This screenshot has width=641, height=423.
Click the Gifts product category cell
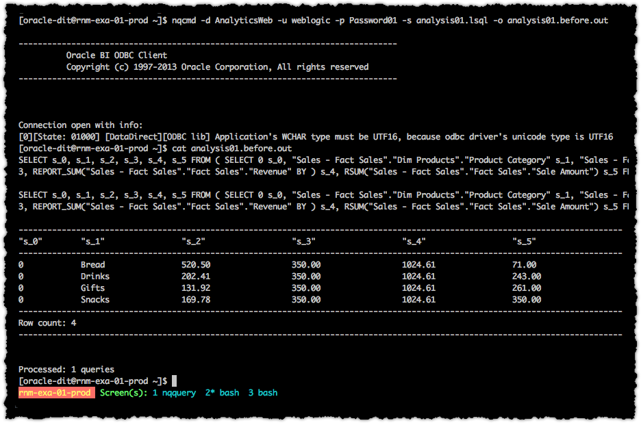[x=92, y=288]
